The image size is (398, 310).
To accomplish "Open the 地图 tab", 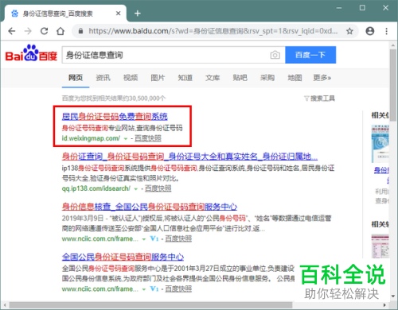I will [x=295, y=78].
